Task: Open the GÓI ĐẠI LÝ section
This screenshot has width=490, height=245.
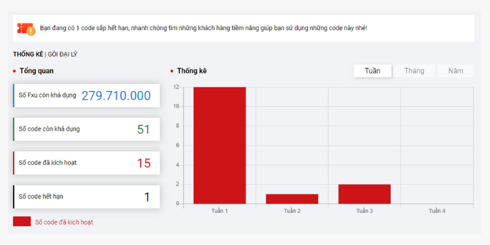Action: coord(62,55)
